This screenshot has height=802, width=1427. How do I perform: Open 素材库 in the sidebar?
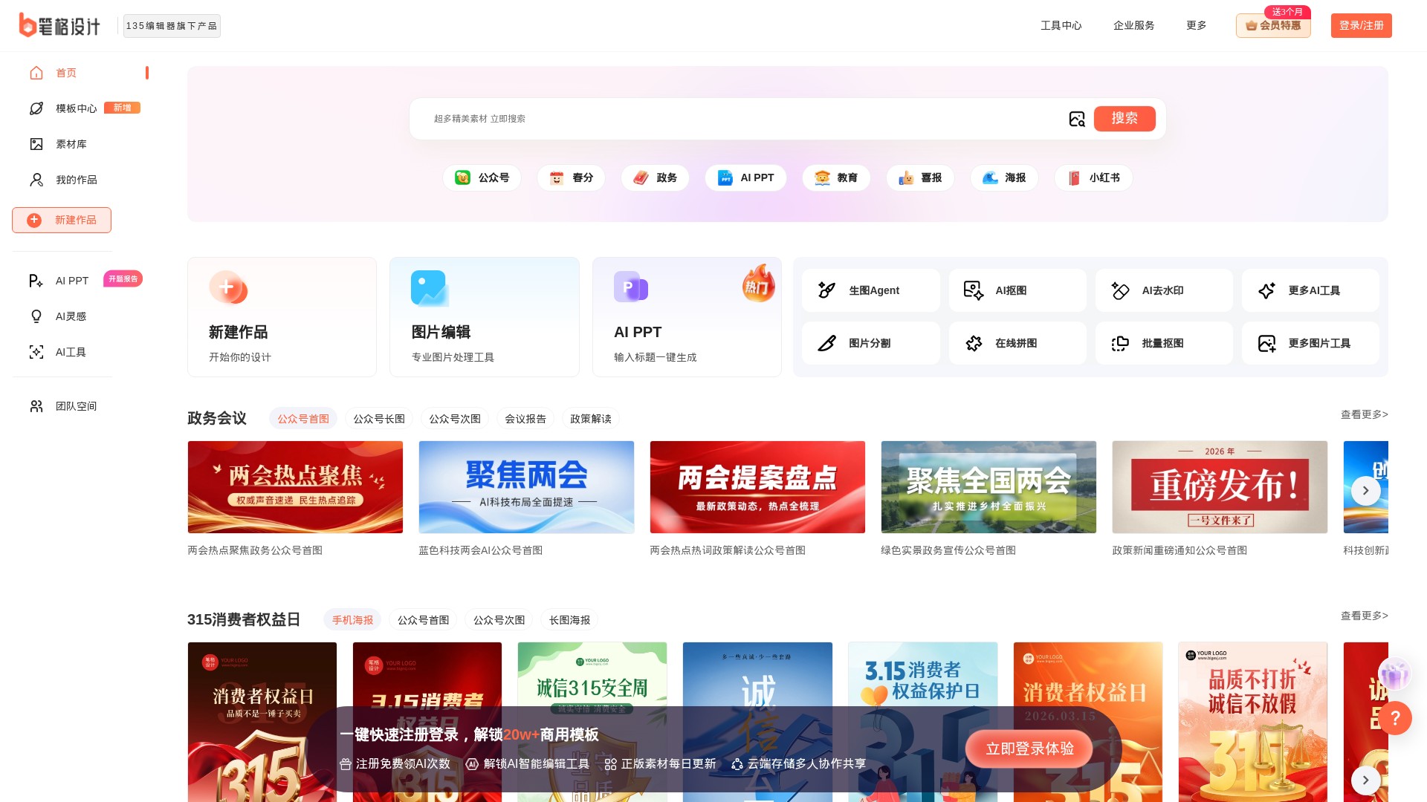[71, 144]
